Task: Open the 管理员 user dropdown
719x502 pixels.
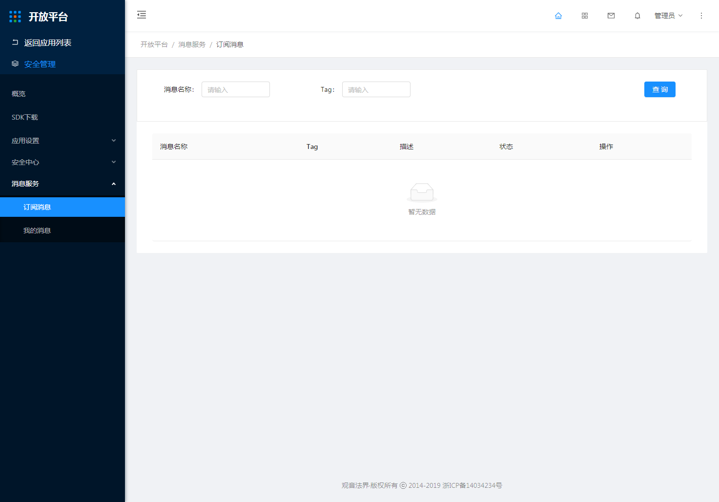Action: (x=669, y=16)
